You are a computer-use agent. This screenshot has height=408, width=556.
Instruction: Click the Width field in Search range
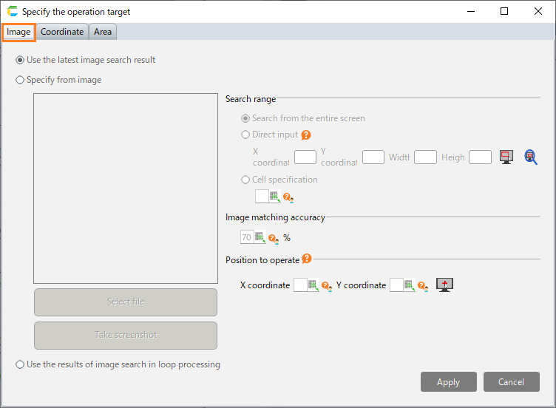click(x=425, y=157)
